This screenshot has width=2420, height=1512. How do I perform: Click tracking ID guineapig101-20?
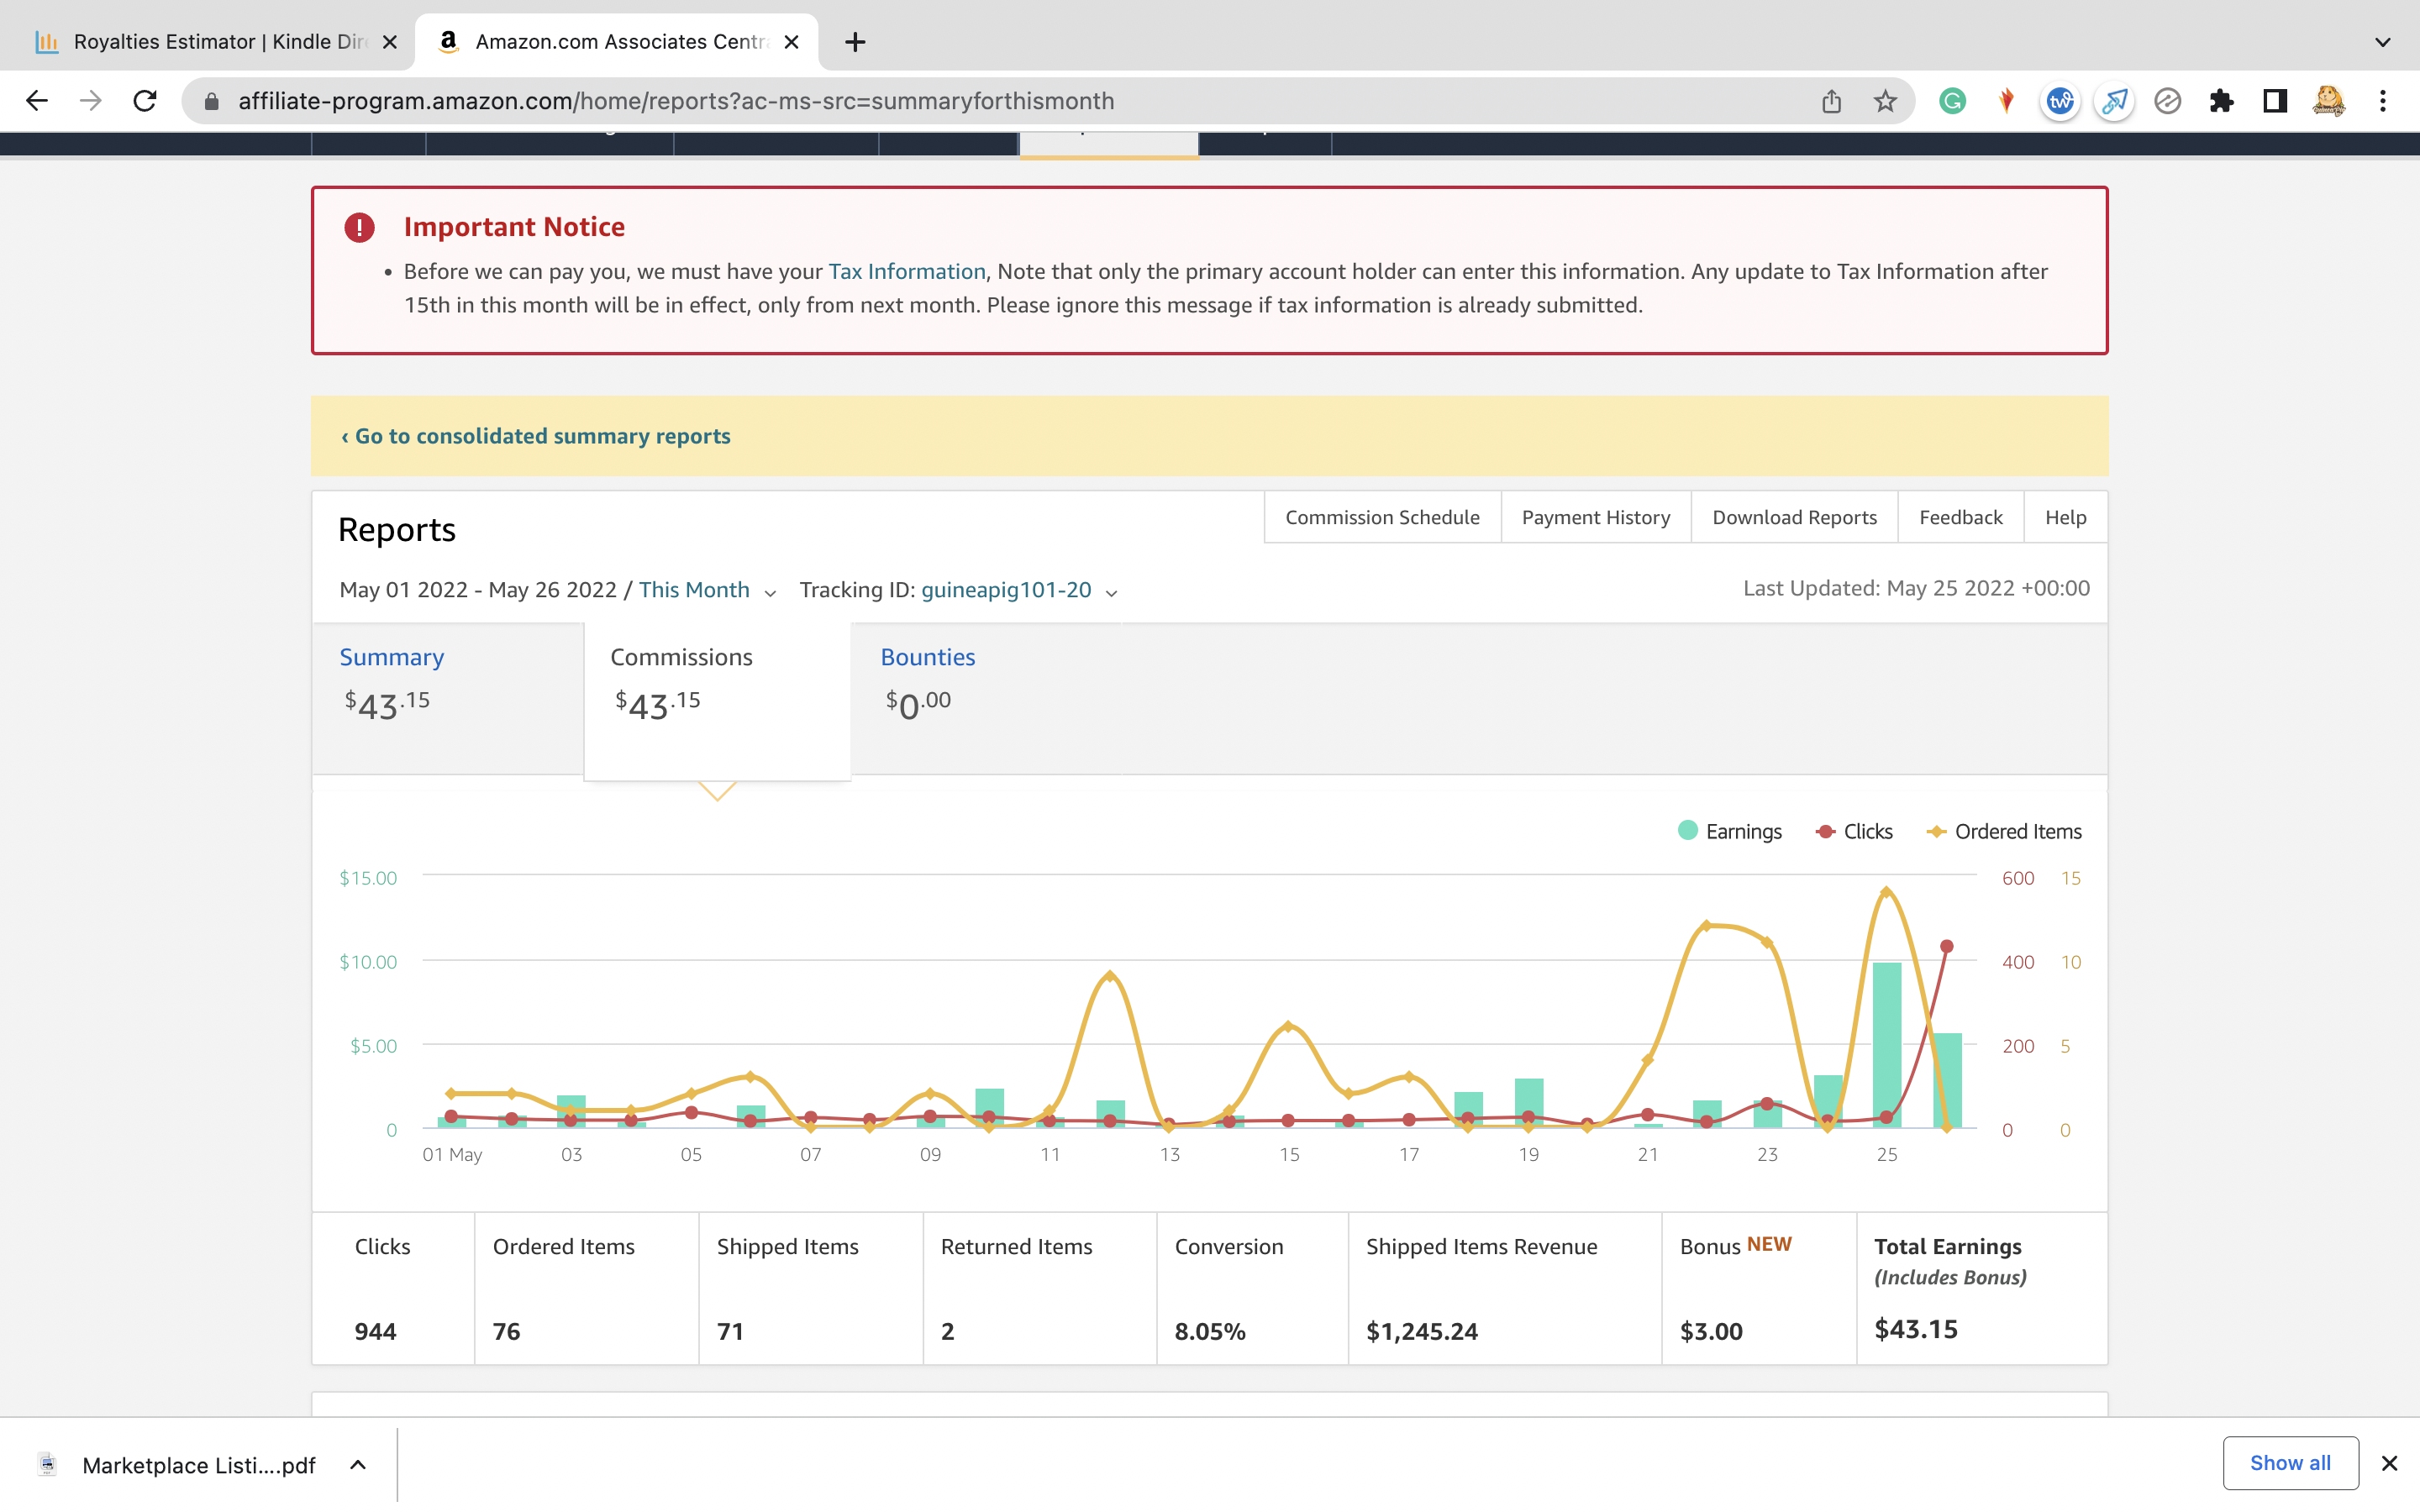coord(1006,590)
